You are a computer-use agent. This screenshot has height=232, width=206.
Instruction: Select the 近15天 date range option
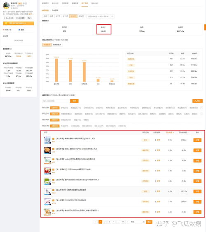tap(65, 16)
